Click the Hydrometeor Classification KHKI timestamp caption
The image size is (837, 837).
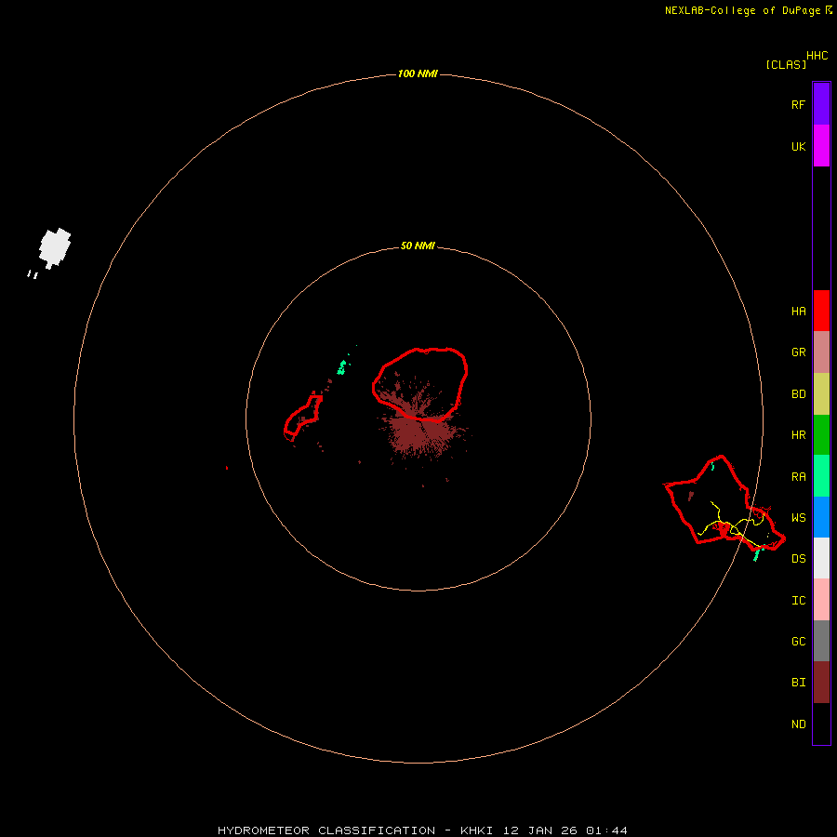tap(422, 830)
